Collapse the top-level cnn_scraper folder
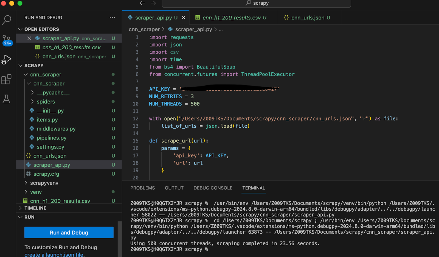 (x=69, y=75)
